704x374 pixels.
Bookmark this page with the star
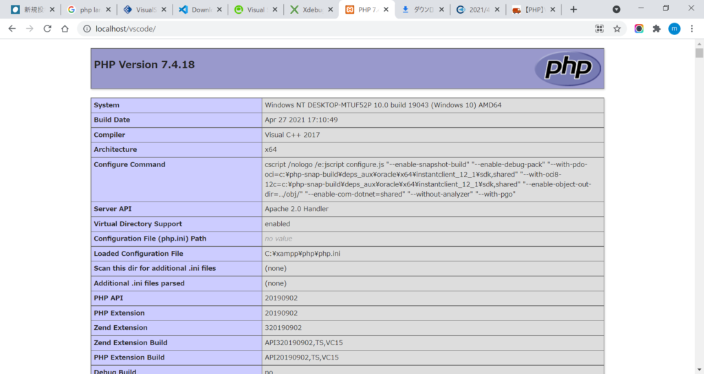point(617,29)
